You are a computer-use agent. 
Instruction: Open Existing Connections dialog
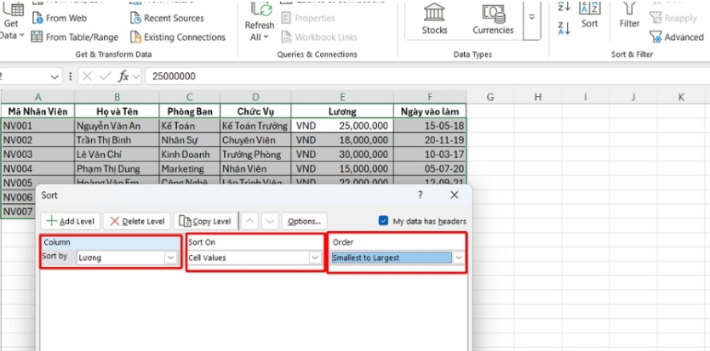tap(177, 37)
